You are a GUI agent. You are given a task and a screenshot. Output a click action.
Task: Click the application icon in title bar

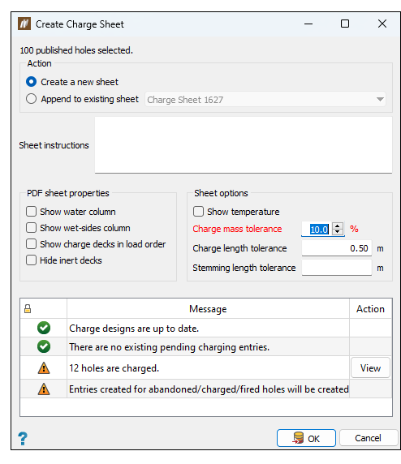pos(24,24)
